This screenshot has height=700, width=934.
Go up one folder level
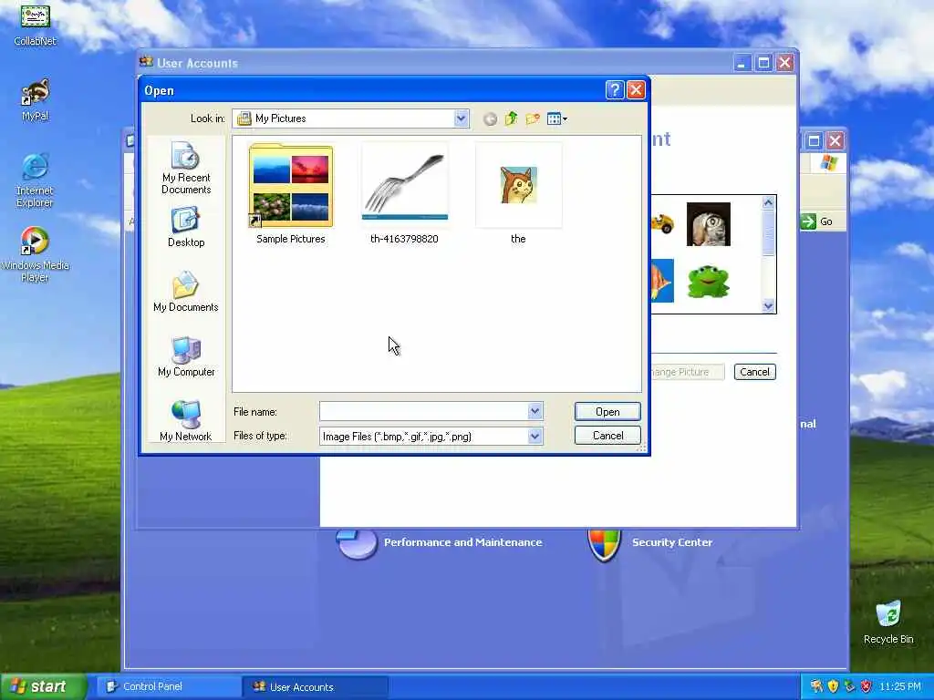(x=511, y=119)
